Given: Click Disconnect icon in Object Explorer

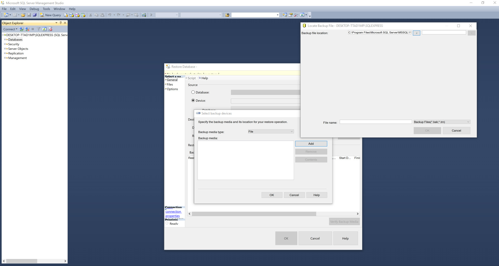Looking at the screenshot, I should (27, 29).
